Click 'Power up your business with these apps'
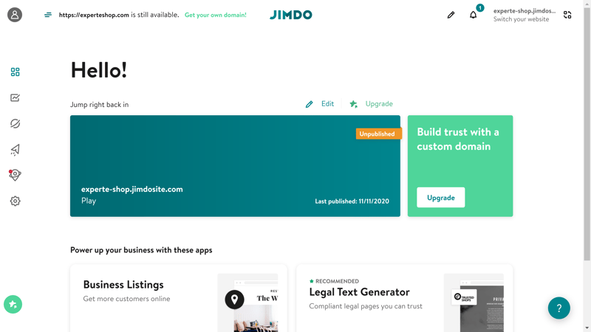 pos(141,250)
